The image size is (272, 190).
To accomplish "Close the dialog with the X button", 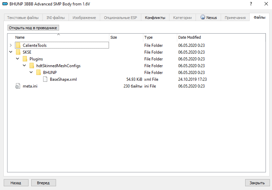I will [266, 4].
